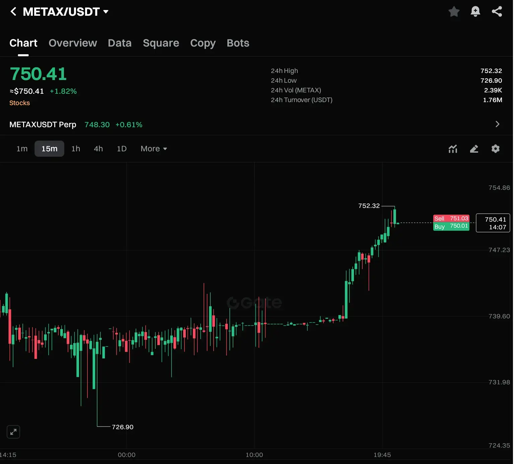Click the +1.82% change value
521x464 pixels.
[x=63, y=91]
